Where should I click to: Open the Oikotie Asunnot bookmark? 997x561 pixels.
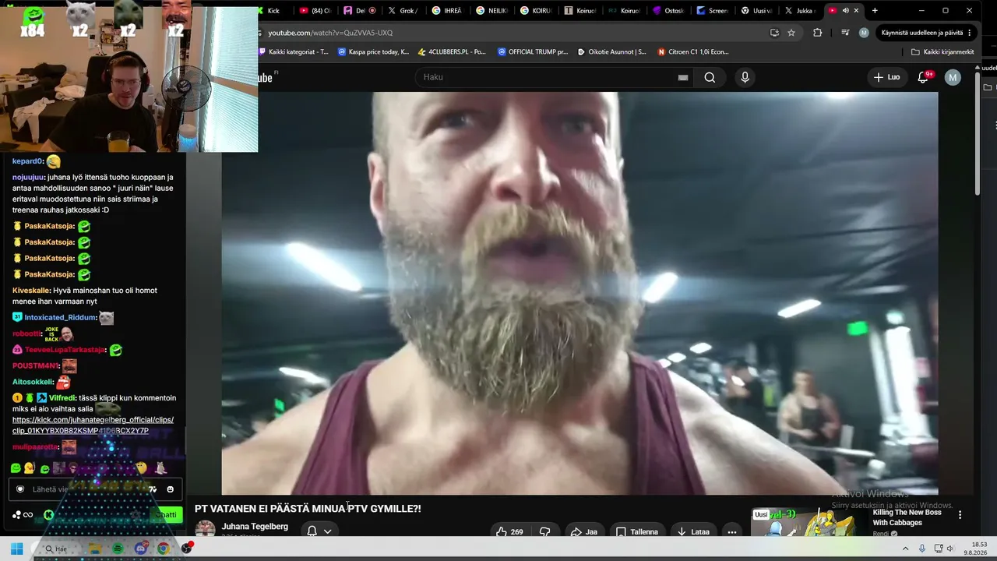[x=611, y=52]
